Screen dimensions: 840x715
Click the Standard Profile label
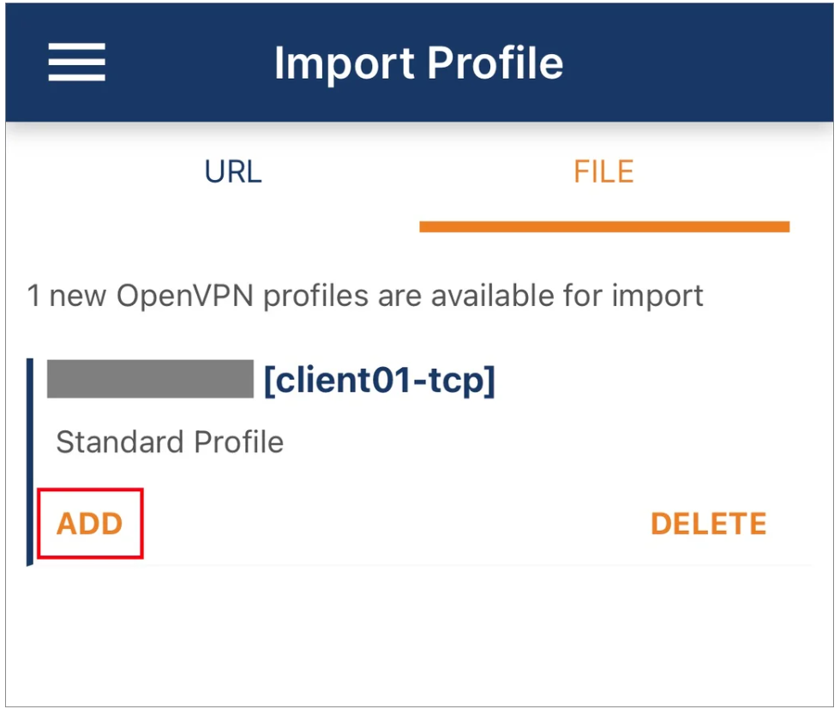click(x=170, y=442)
